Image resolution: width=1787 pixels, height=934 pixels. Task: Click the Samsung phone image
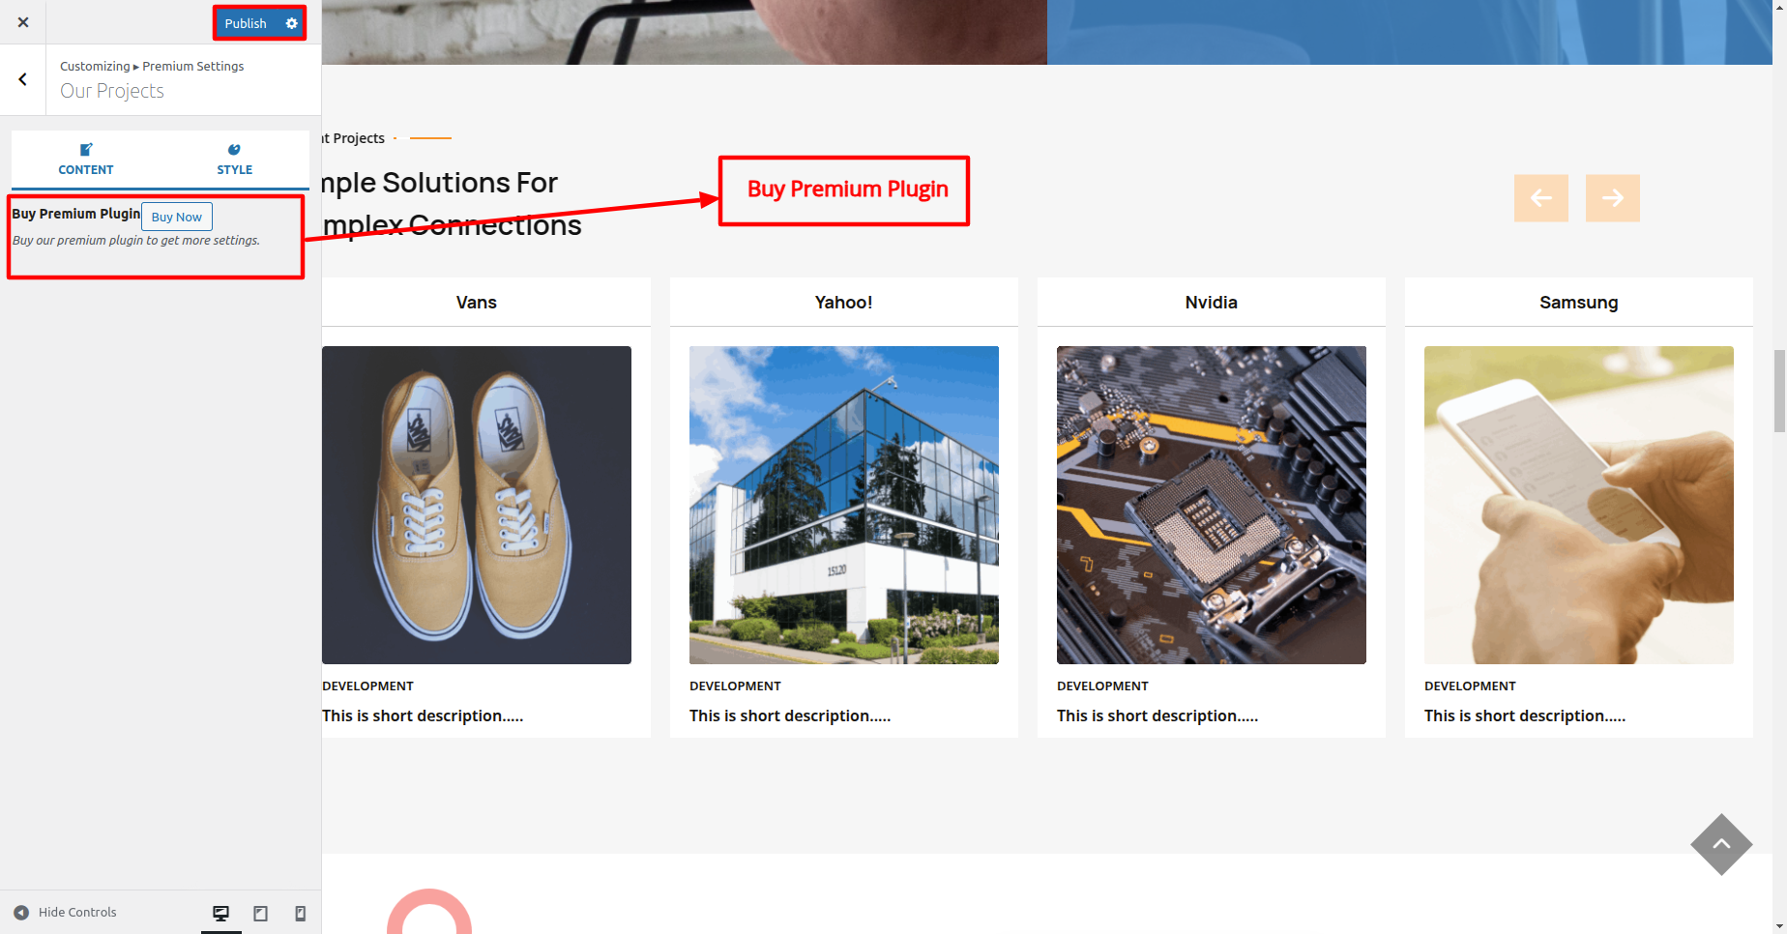1578,505
